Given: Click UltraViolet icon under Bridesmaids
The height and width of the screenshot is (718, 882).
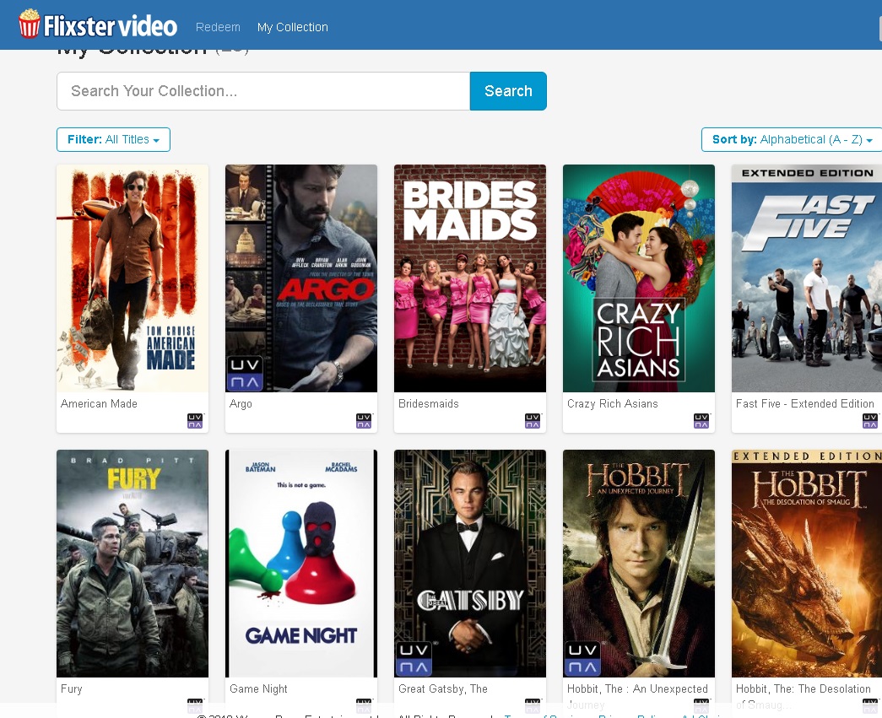Looking at the screenshot, I should coord(532,420).
